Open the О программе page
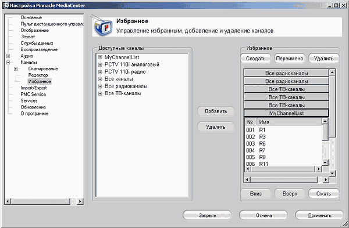Screen dimensions: 349x228 pos(34,114)
